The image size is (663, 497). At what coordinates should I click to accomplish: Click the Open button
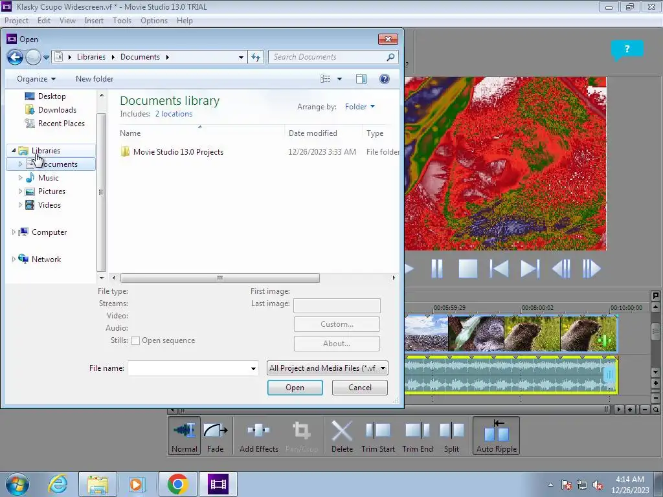point(295,388)
